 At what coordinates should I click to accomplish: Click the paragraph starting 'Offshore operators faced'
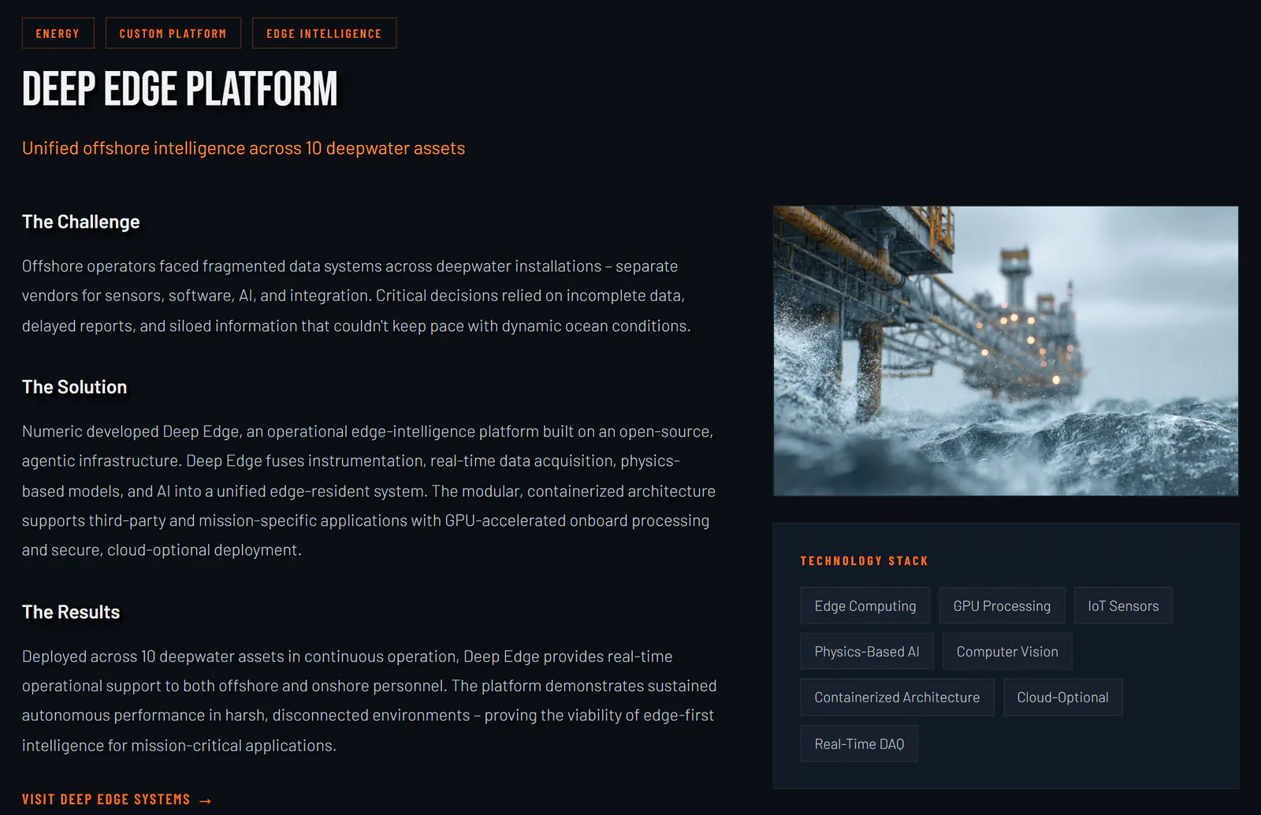click(x=356, y=296)
